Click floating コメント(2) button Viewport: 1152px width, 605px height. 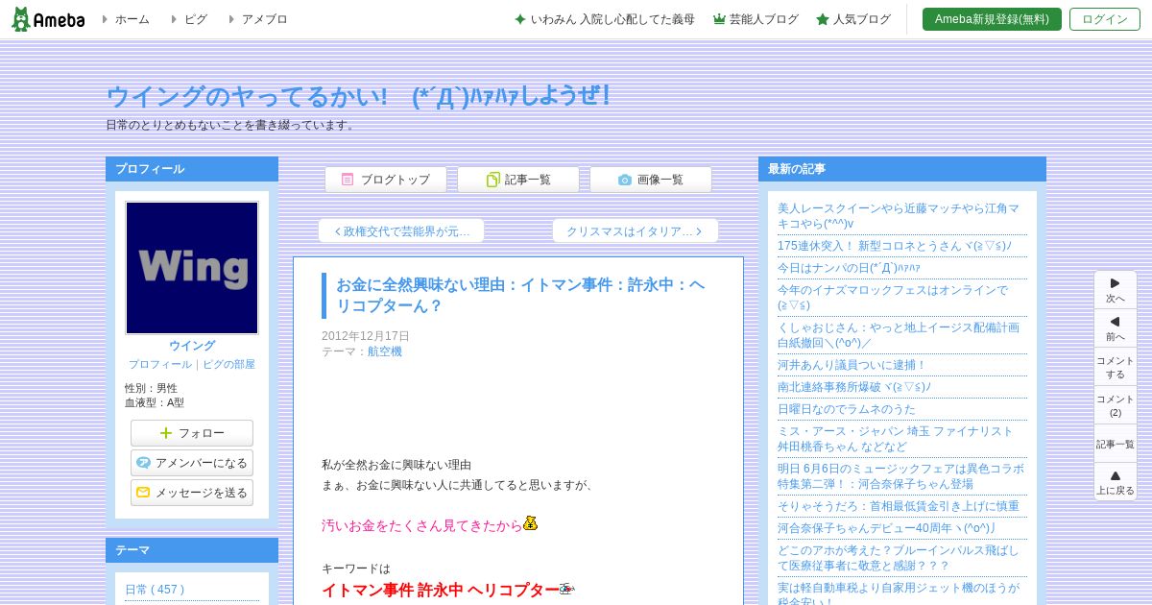(x=1116, y=405)
